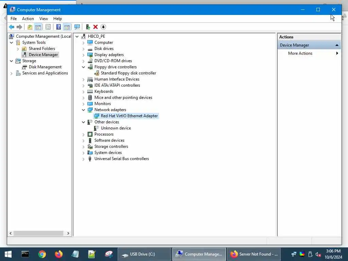Screen dimensions: 348x261
Task: Click the Software devices icon
Action: [x=90, y=140]
